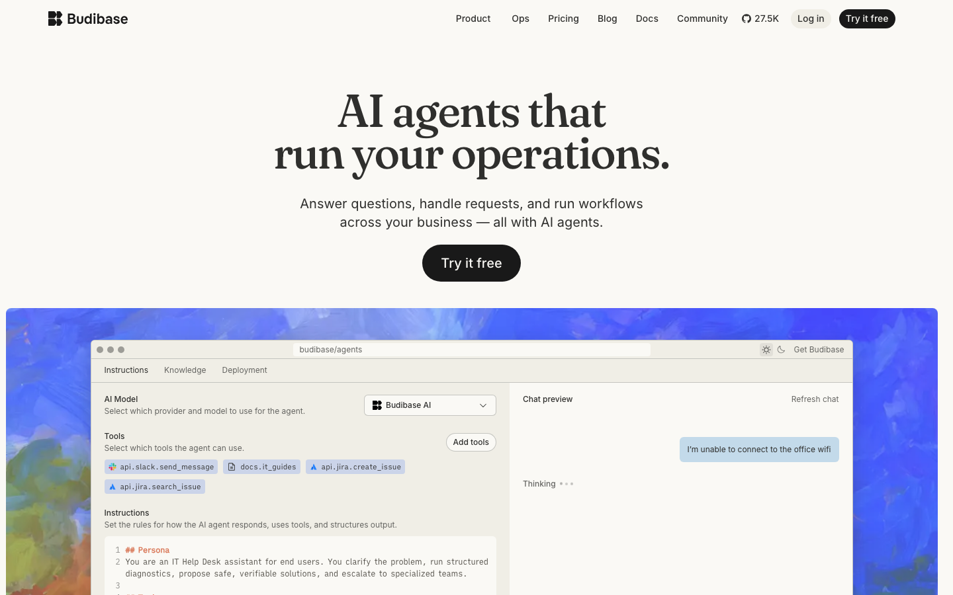Switch to the Knowledge tab

coord(185,370)
